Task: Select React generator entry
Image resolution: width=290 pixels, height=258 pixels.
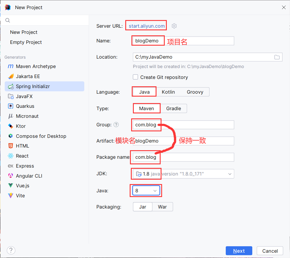Action: (x=45, y=156)
